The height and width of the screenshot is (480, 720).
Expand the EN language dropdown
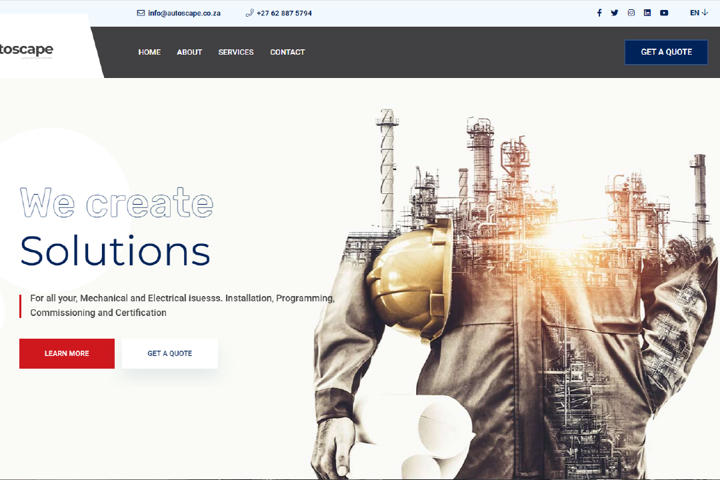[x=699, y=13]
